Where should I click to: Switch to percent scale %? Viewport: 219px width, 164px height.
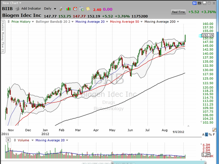210,134
